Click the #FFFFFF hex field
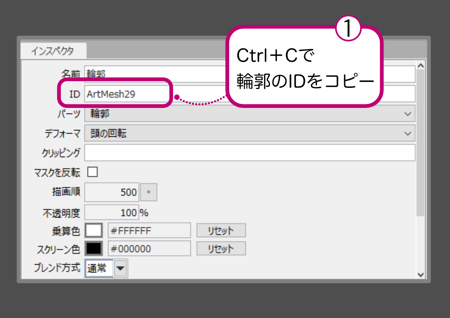This screenshot has height=318, width=450. pos(149,231)
